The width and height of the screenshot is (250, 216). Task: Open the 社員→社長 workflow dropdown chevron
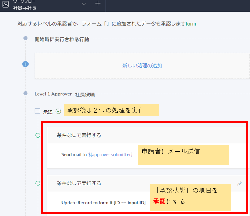coord(84,4)
